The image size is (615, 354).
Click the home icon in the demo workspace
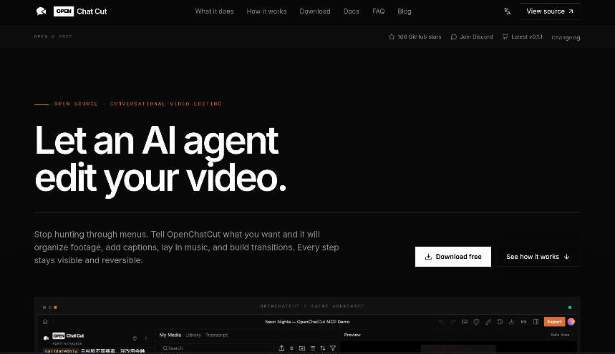(45, 322)
